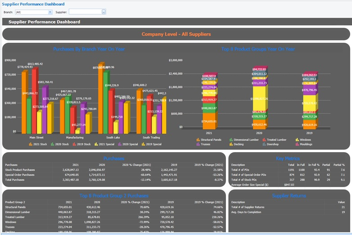Select the Total # of Stock POs row
The height and width of the screenshot is (235, 352).
point(289,180)
